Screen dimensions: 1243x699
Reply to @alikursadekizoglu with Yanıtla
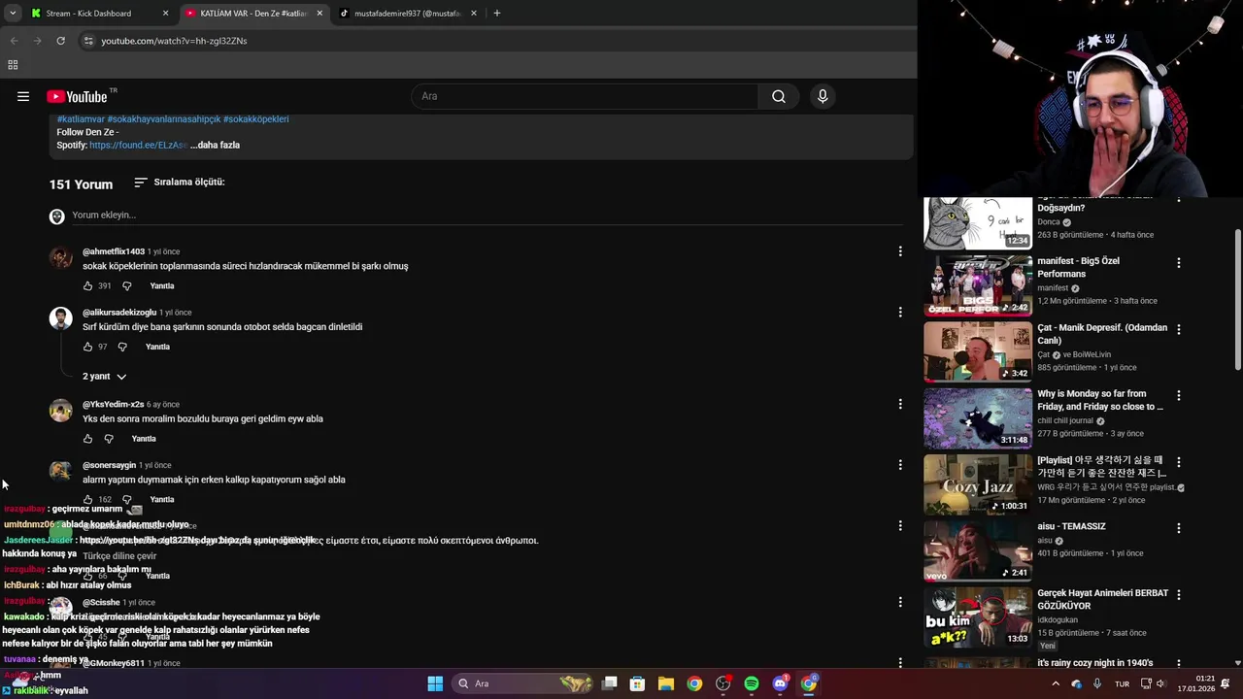[157, 347]
